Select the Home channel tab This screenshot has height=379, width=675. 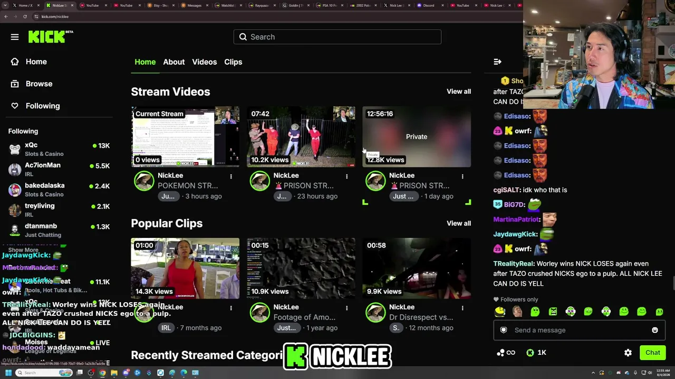[x=145, y=62]
